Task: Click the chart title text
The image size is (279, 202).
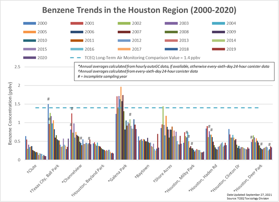Action: [x=139, y=9]
